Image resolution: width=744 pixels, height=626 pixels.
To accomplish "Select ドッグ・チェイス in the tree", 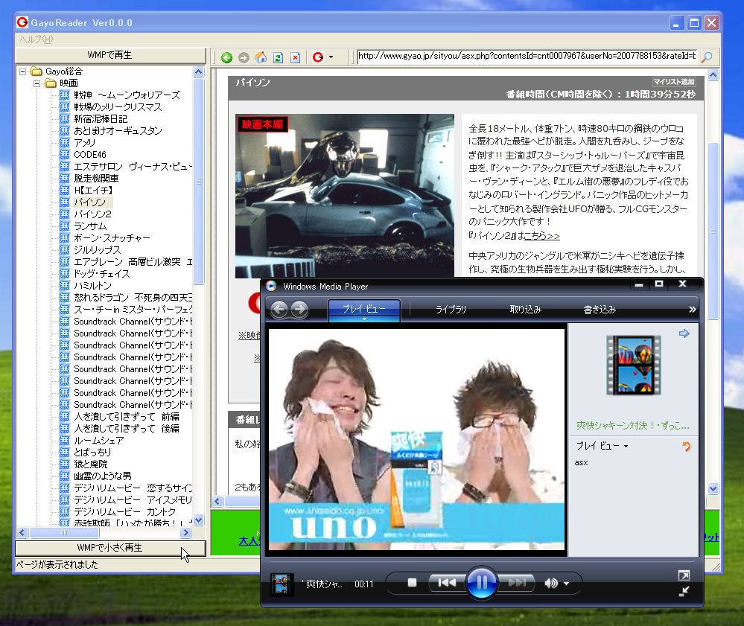I will [x=101, y=274].
